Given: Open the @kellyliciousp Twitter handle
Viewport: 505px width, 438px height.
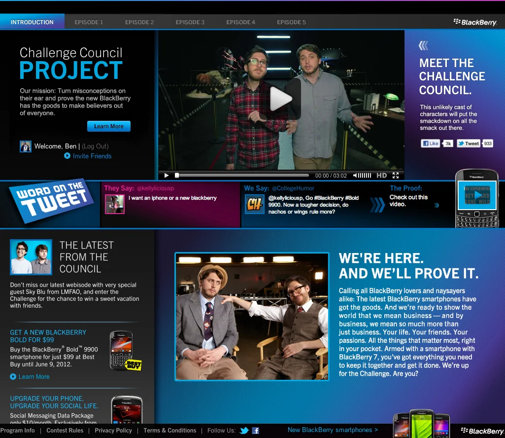Looking at the screenshot, I should [155, 188].
